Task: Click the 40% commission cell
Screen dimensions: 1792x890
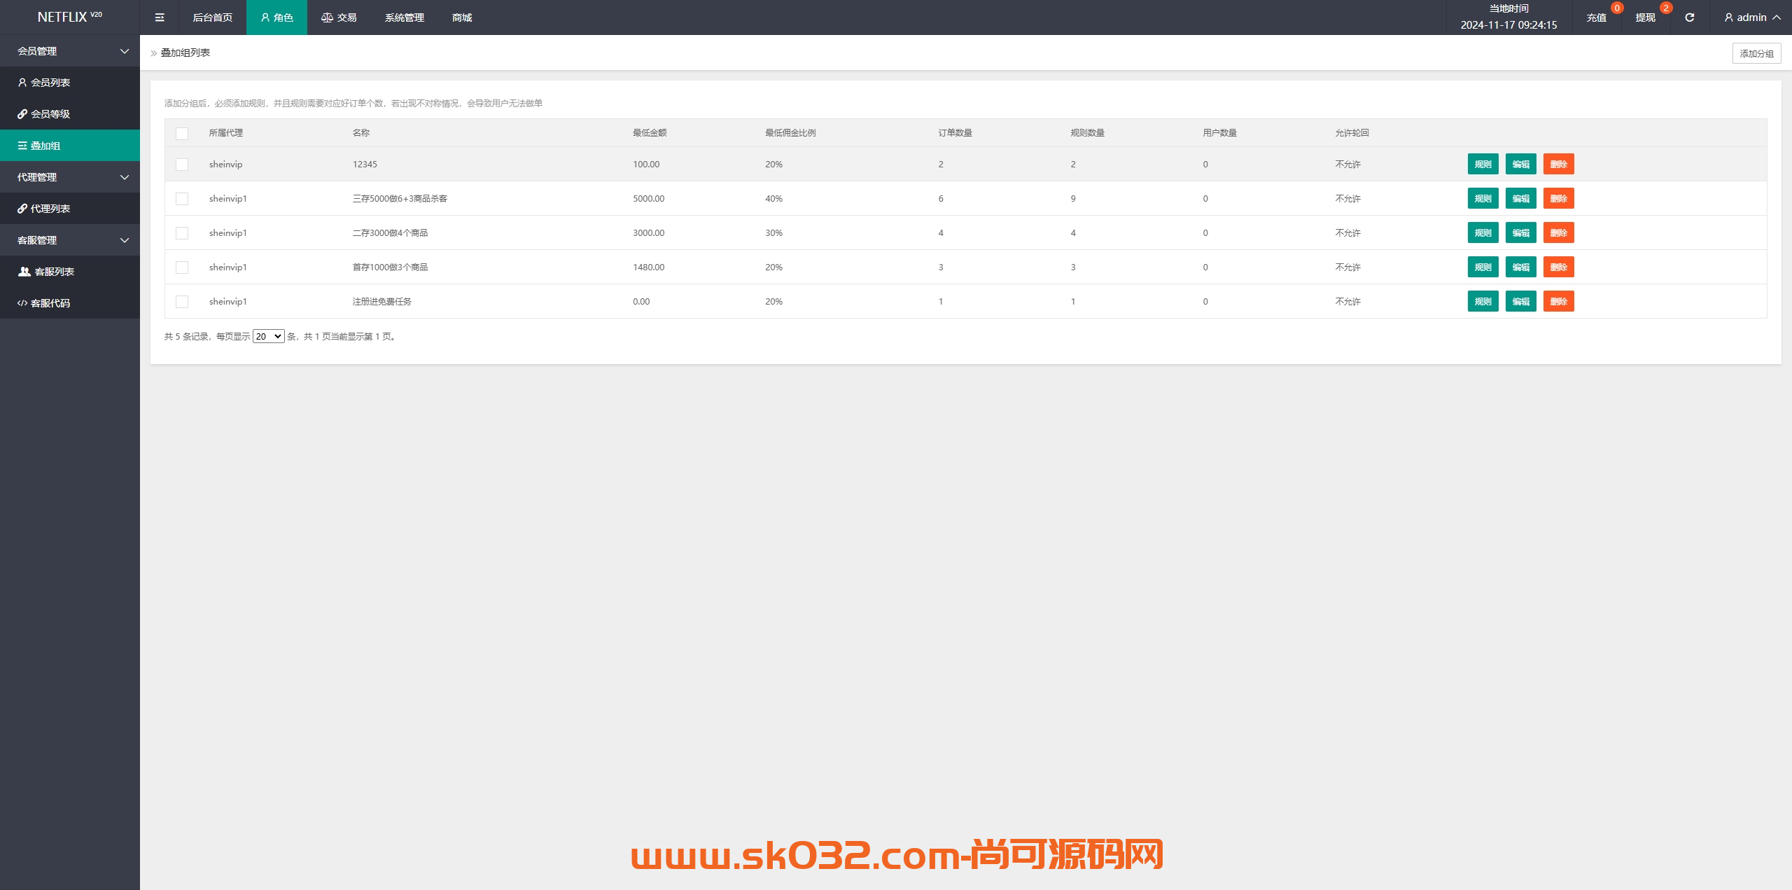Action: click(774, 199)
